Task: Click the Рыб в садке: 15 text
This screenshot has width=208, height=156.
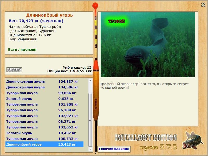Action: (x=77, y=68)
